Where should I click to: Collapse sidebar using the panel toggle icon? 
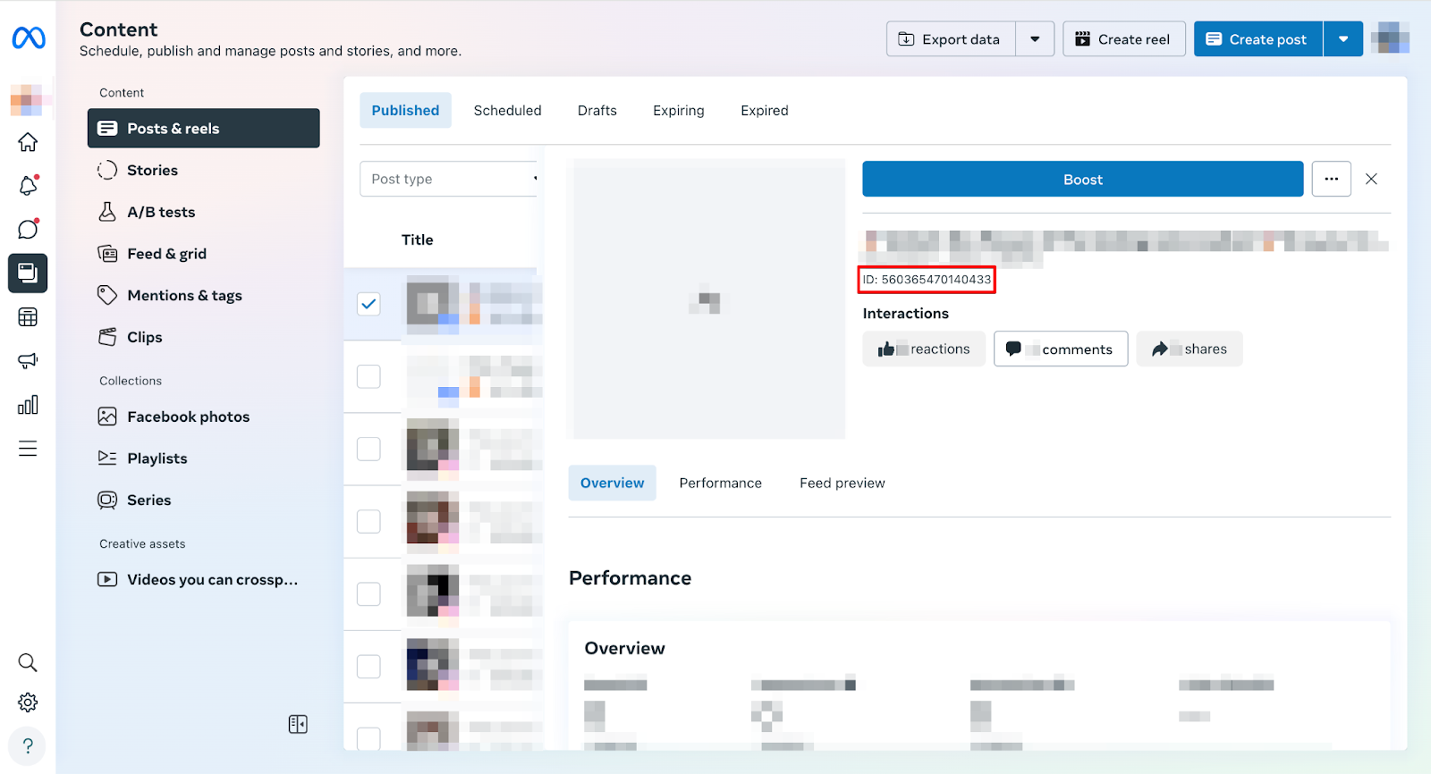[298, 724]
